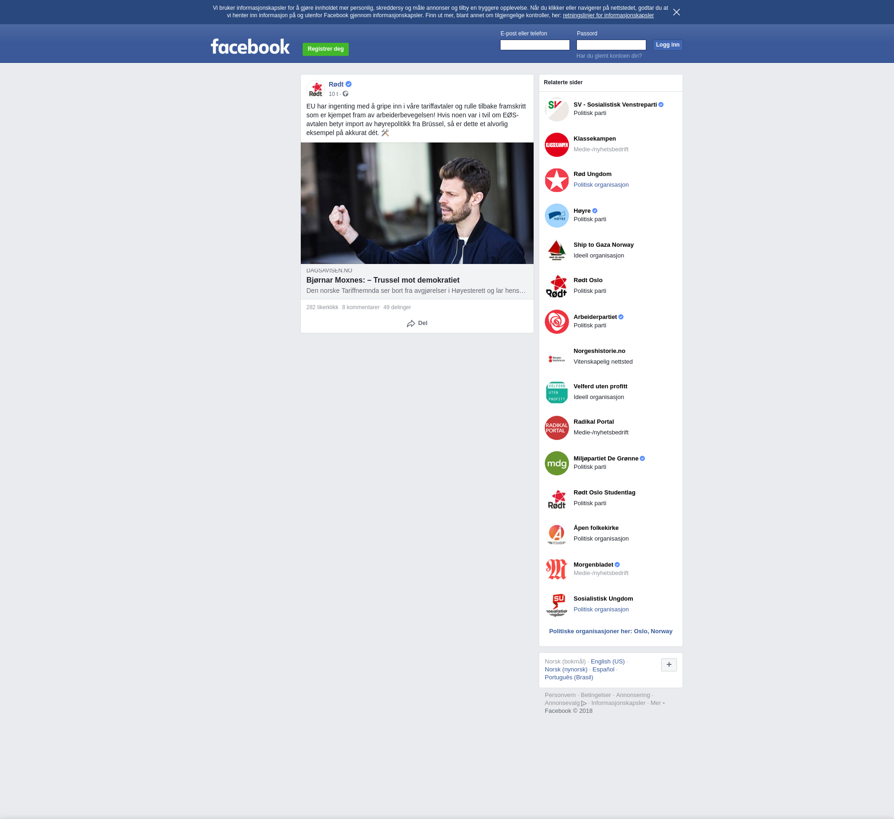The height and width of the screenshot is (819, 894).
Task: Click the DAGSAVISEN.NO source label
Action: (329, 271)
